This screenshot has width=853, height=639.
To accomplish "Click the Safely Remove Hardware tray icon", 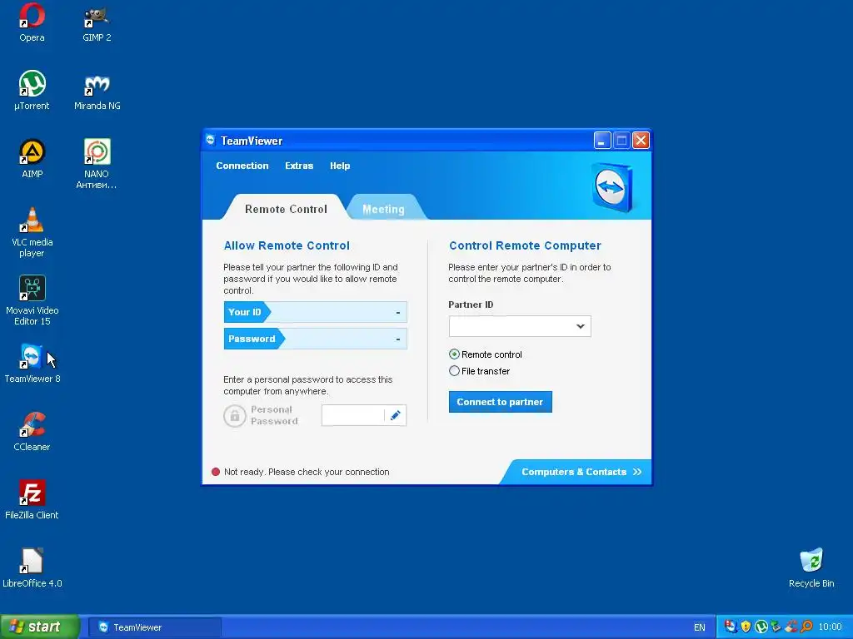I will [776, 627].
